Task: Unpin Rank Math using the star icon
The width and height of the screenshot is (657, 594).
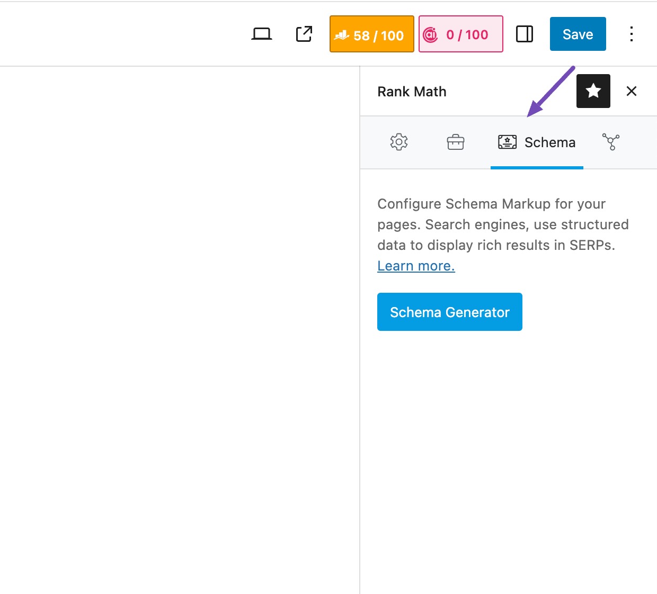Action: tap(593, 91)
